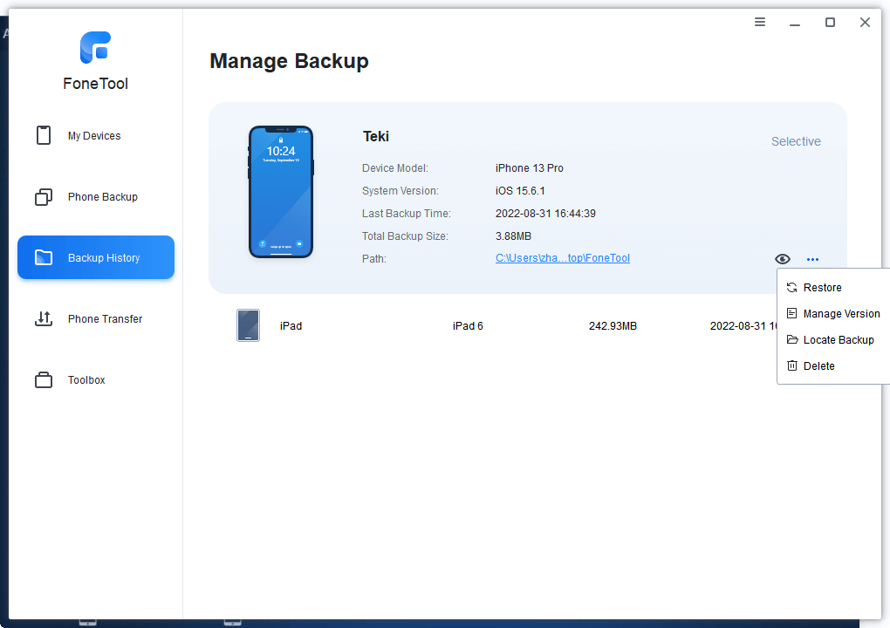This screenshot has height=628, width=890.
Task: Select Manage Version in the menu
Action: point(840,314)
